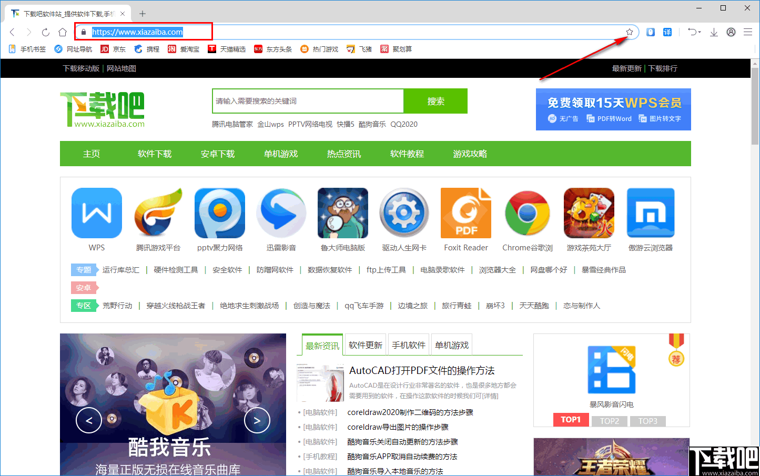The image size is (760, 476).
Task: Show previous slide in 酷我音乐 carousel
Action: [x=89, y=420]
